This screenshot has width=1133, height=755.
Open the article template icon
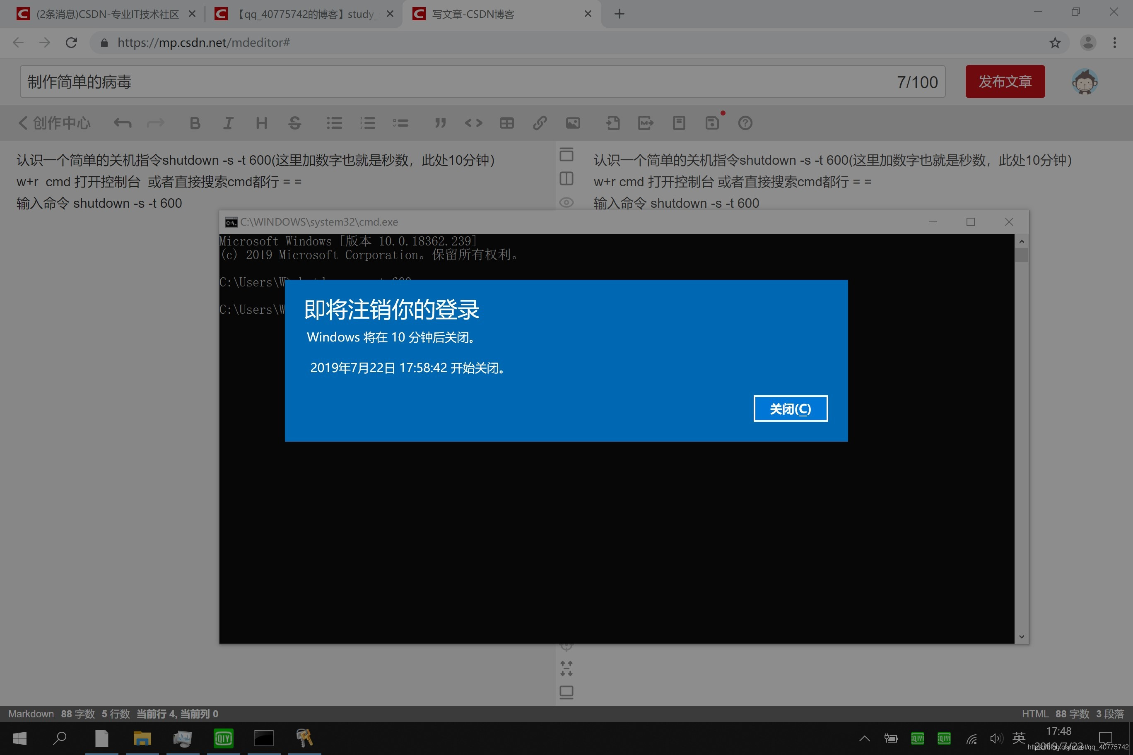click(x=679, y=123)
